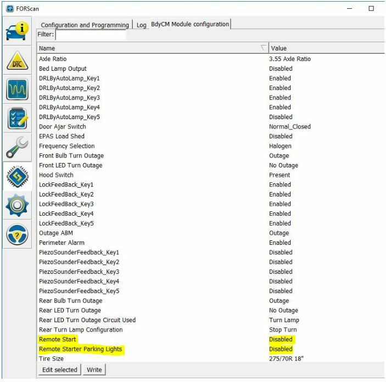Image resolution: width=386 pixels, height=382 pixels.
Task: Select the Hood Switch row
Action: 211,175
